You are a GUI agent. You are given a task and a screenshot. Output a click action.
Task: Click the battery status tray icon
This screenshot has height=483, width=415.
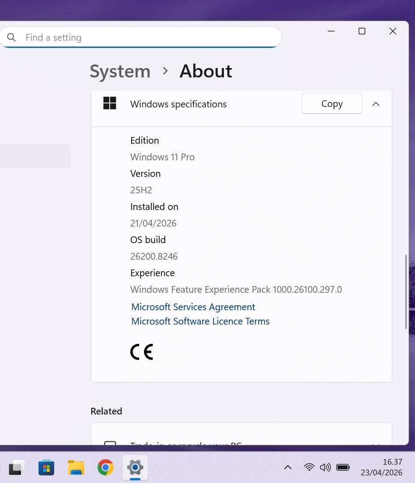(x=342, y=467)
